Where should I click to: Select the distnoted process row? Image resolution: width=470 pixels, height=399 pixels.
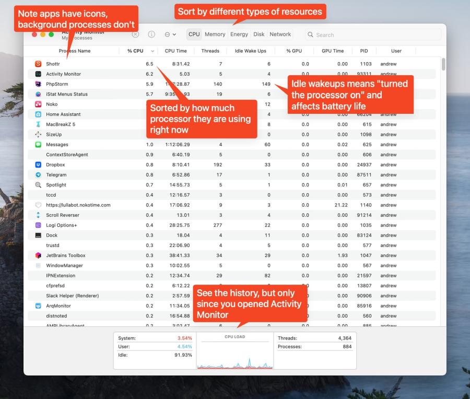click(231, 316)
